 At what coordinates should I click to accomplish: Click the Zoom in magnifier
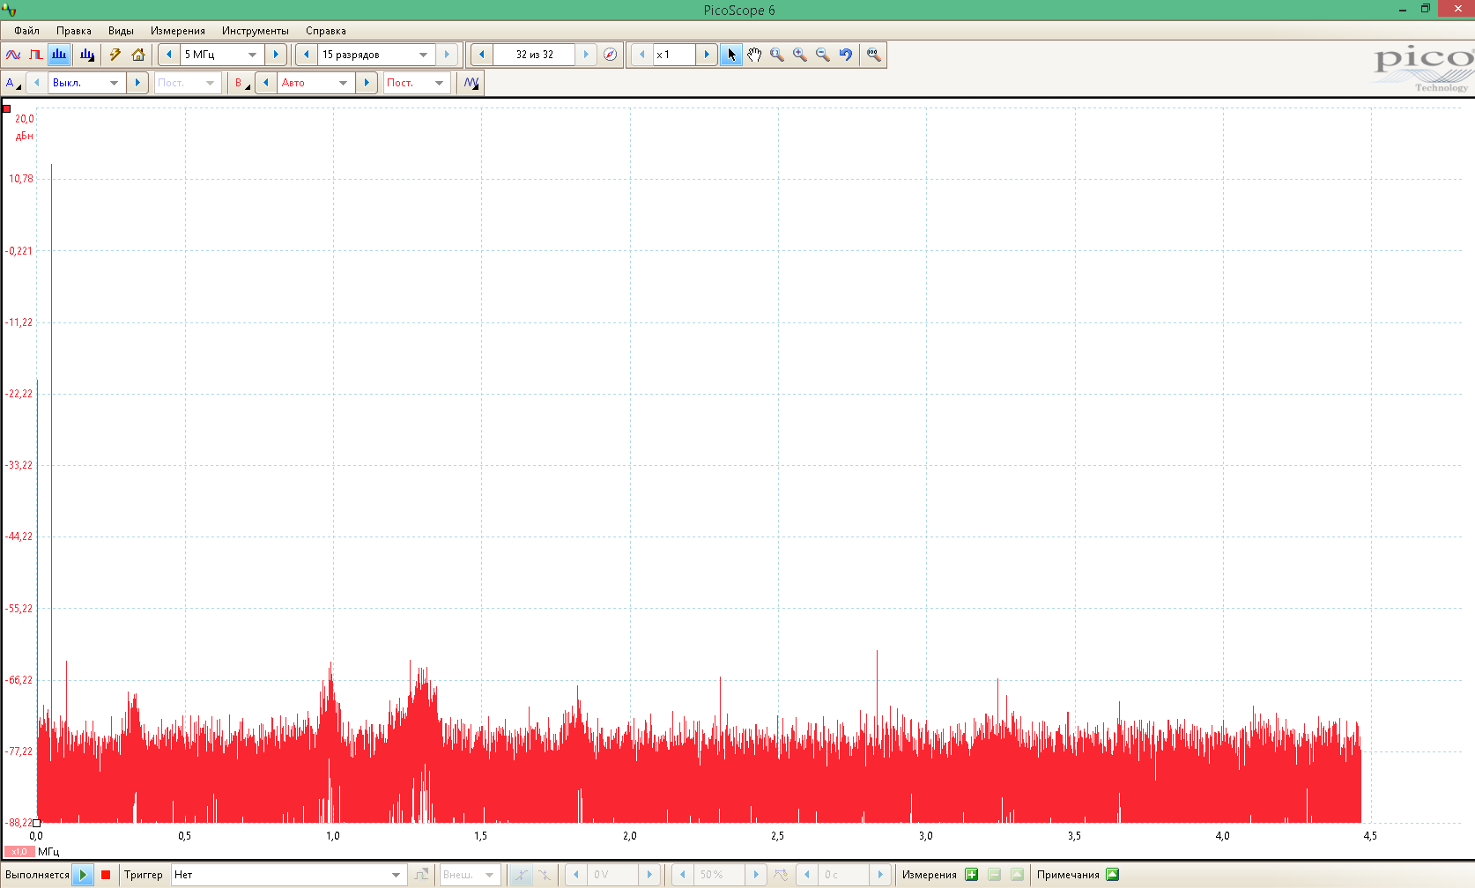800,55
